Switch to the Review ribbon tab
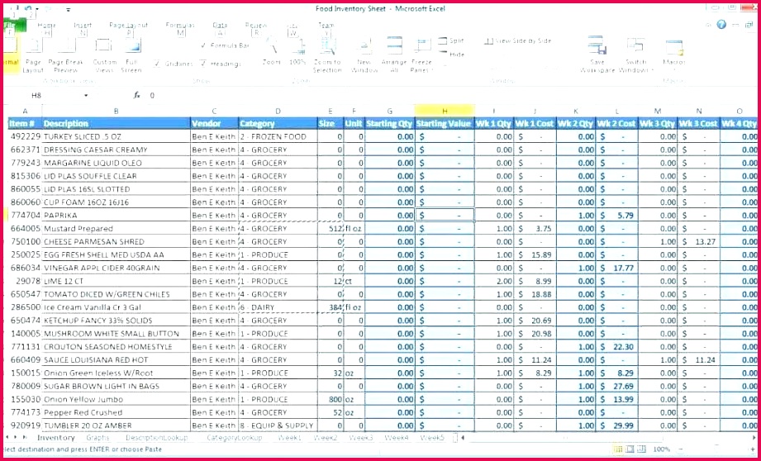This screenshot has width=761, height=461. 256,27
